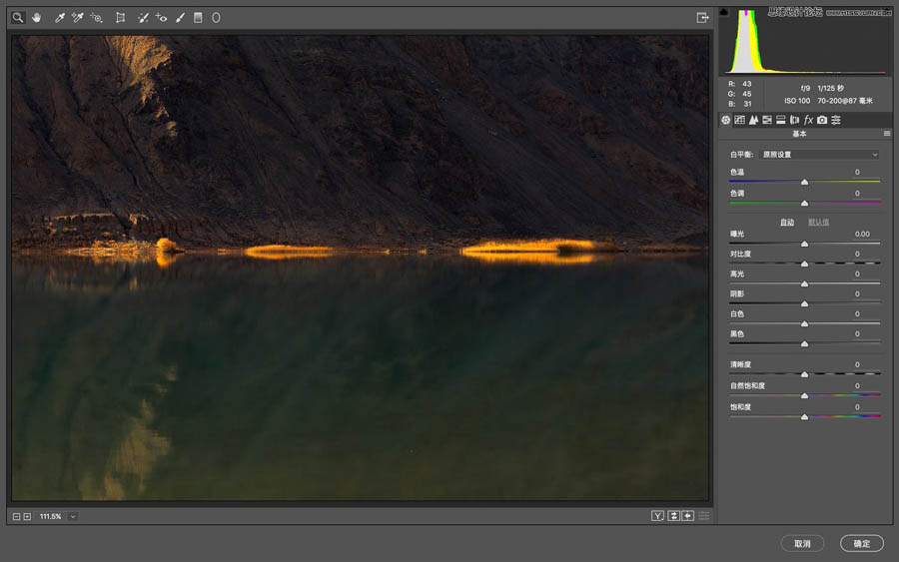Click the 确定 button
This screenshot has width=899, height=562.
coord(861,544)
